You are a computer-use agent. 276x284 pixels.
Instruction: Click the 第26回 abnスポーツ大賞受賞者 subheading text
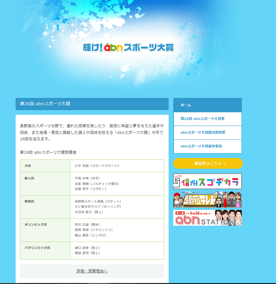pos(48,152)
